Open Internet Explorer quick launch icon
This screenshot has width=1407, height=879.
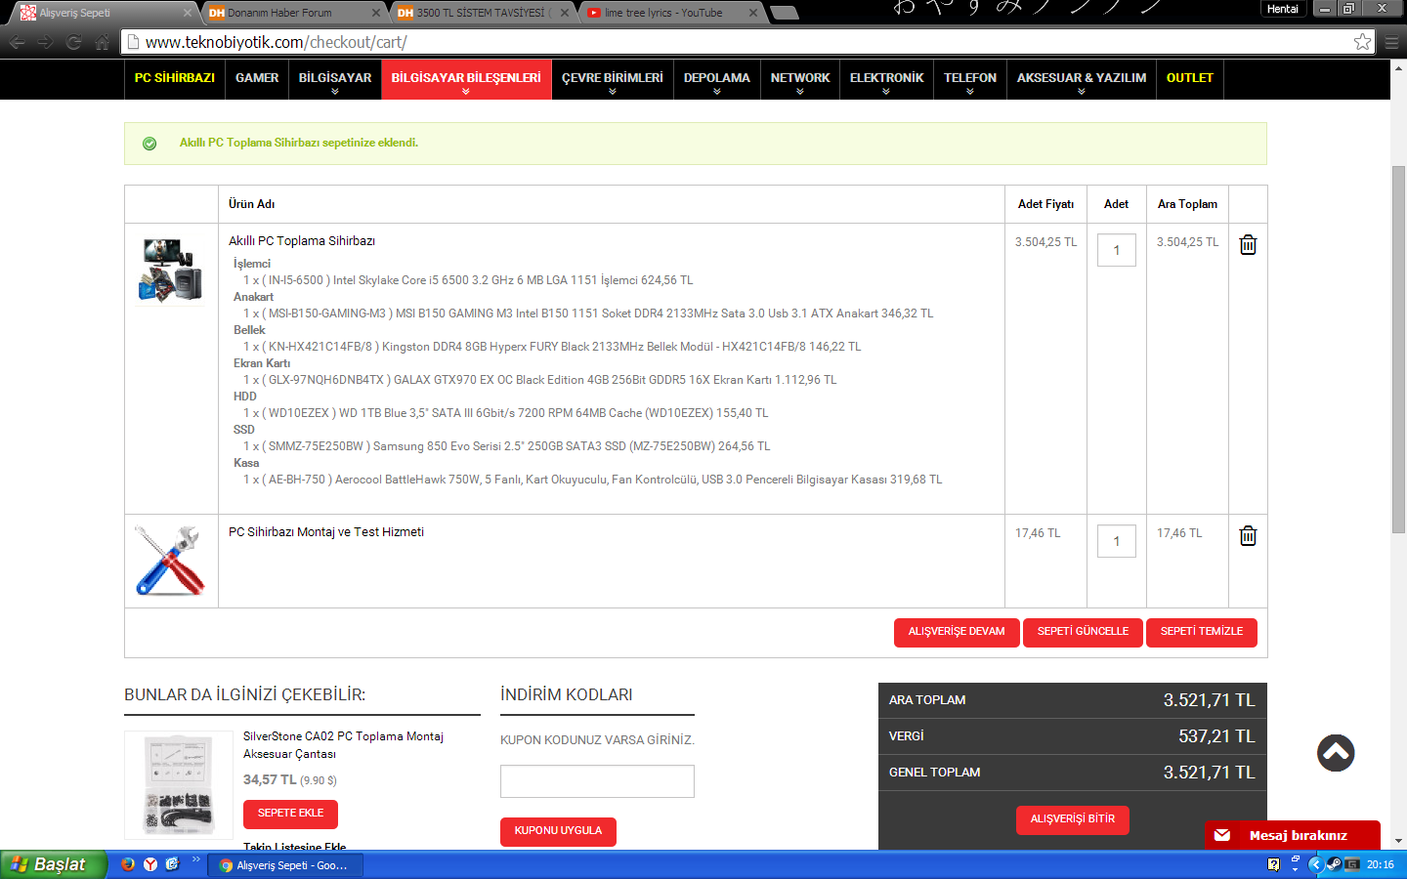click(x=173, y=864)
